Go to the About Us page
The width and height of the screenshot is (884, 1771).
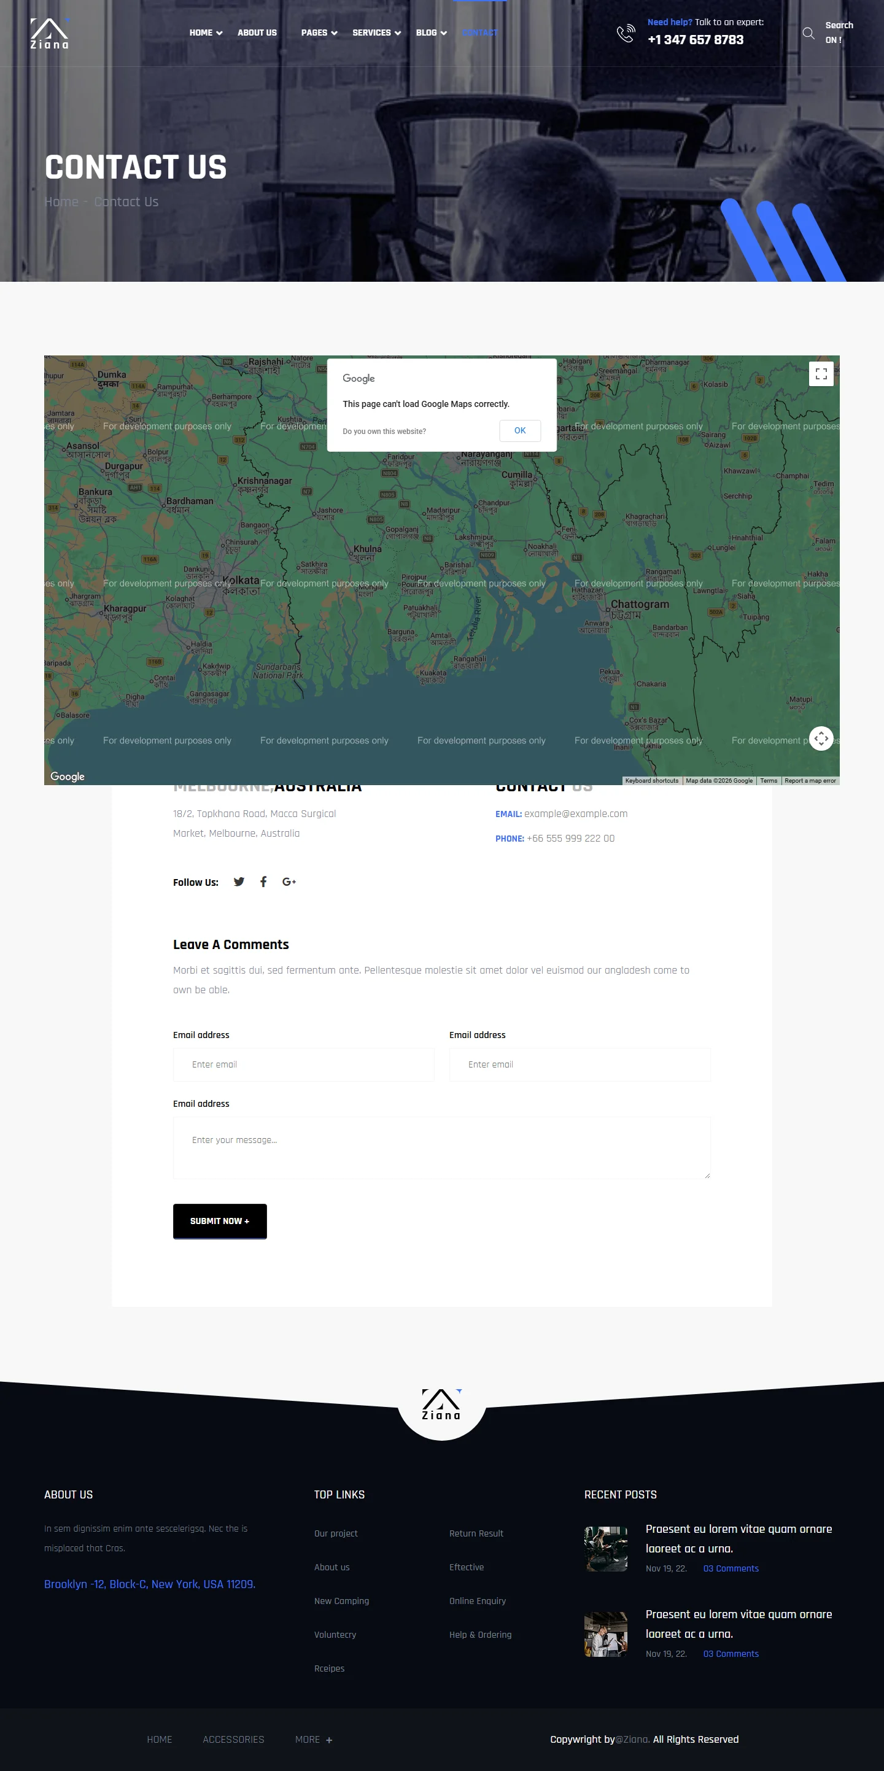(x=257, y=33)
